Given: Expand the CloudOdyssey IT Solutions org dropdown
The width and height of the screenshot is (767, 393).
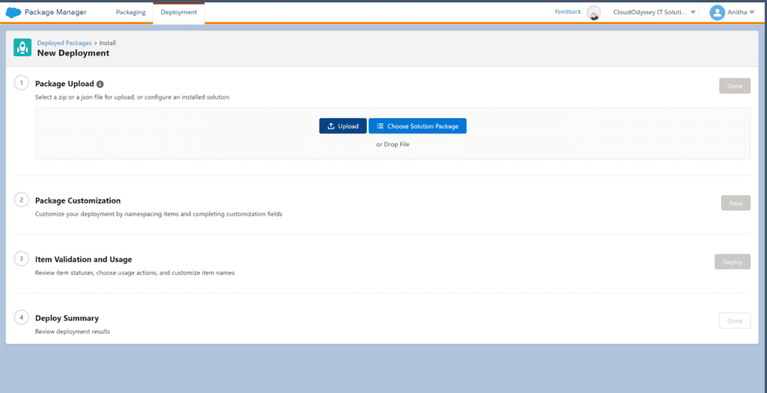Looking at the screenshot, I should tap(654, 13).
